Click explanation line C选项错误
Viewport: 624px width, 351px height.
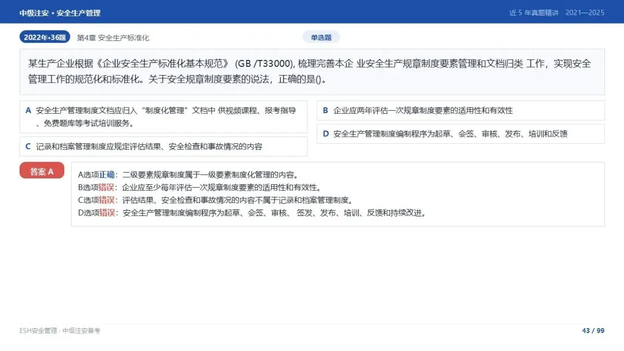216,200
